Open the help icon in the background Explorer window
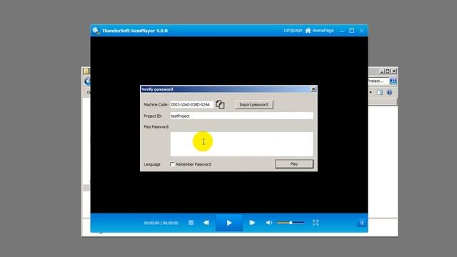The height and width of the screenshot is (257, 457). [389, 93]
